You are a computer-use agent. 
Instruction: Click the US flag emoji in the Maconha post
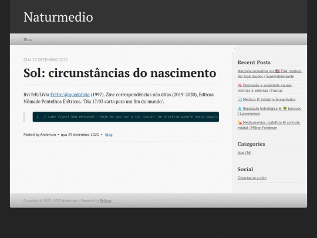click(x=277, y=71)
